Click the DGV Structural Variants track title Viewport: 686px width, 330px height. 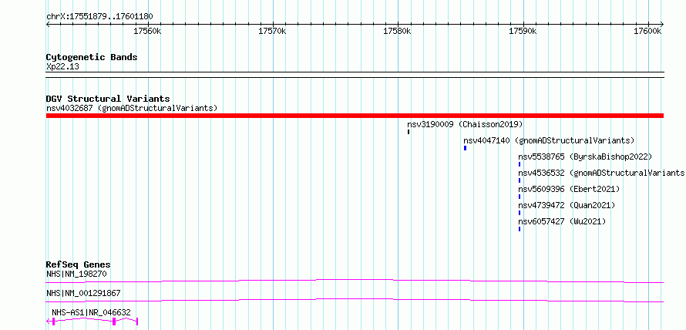click(108, 99)
